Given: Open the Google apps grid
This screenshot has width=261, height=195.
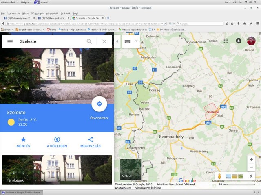Looking at the screenshot, I should (226, 41).
